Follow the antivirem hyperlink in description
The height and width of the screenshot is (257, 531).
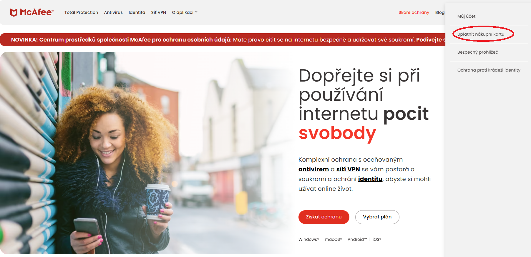[x=313, y=169]
